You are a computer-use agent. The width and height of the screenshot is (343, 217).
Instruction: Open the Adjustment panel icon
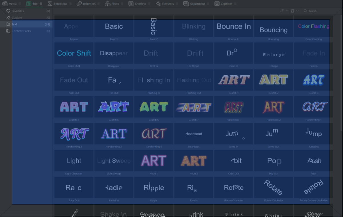click(186, 4)
